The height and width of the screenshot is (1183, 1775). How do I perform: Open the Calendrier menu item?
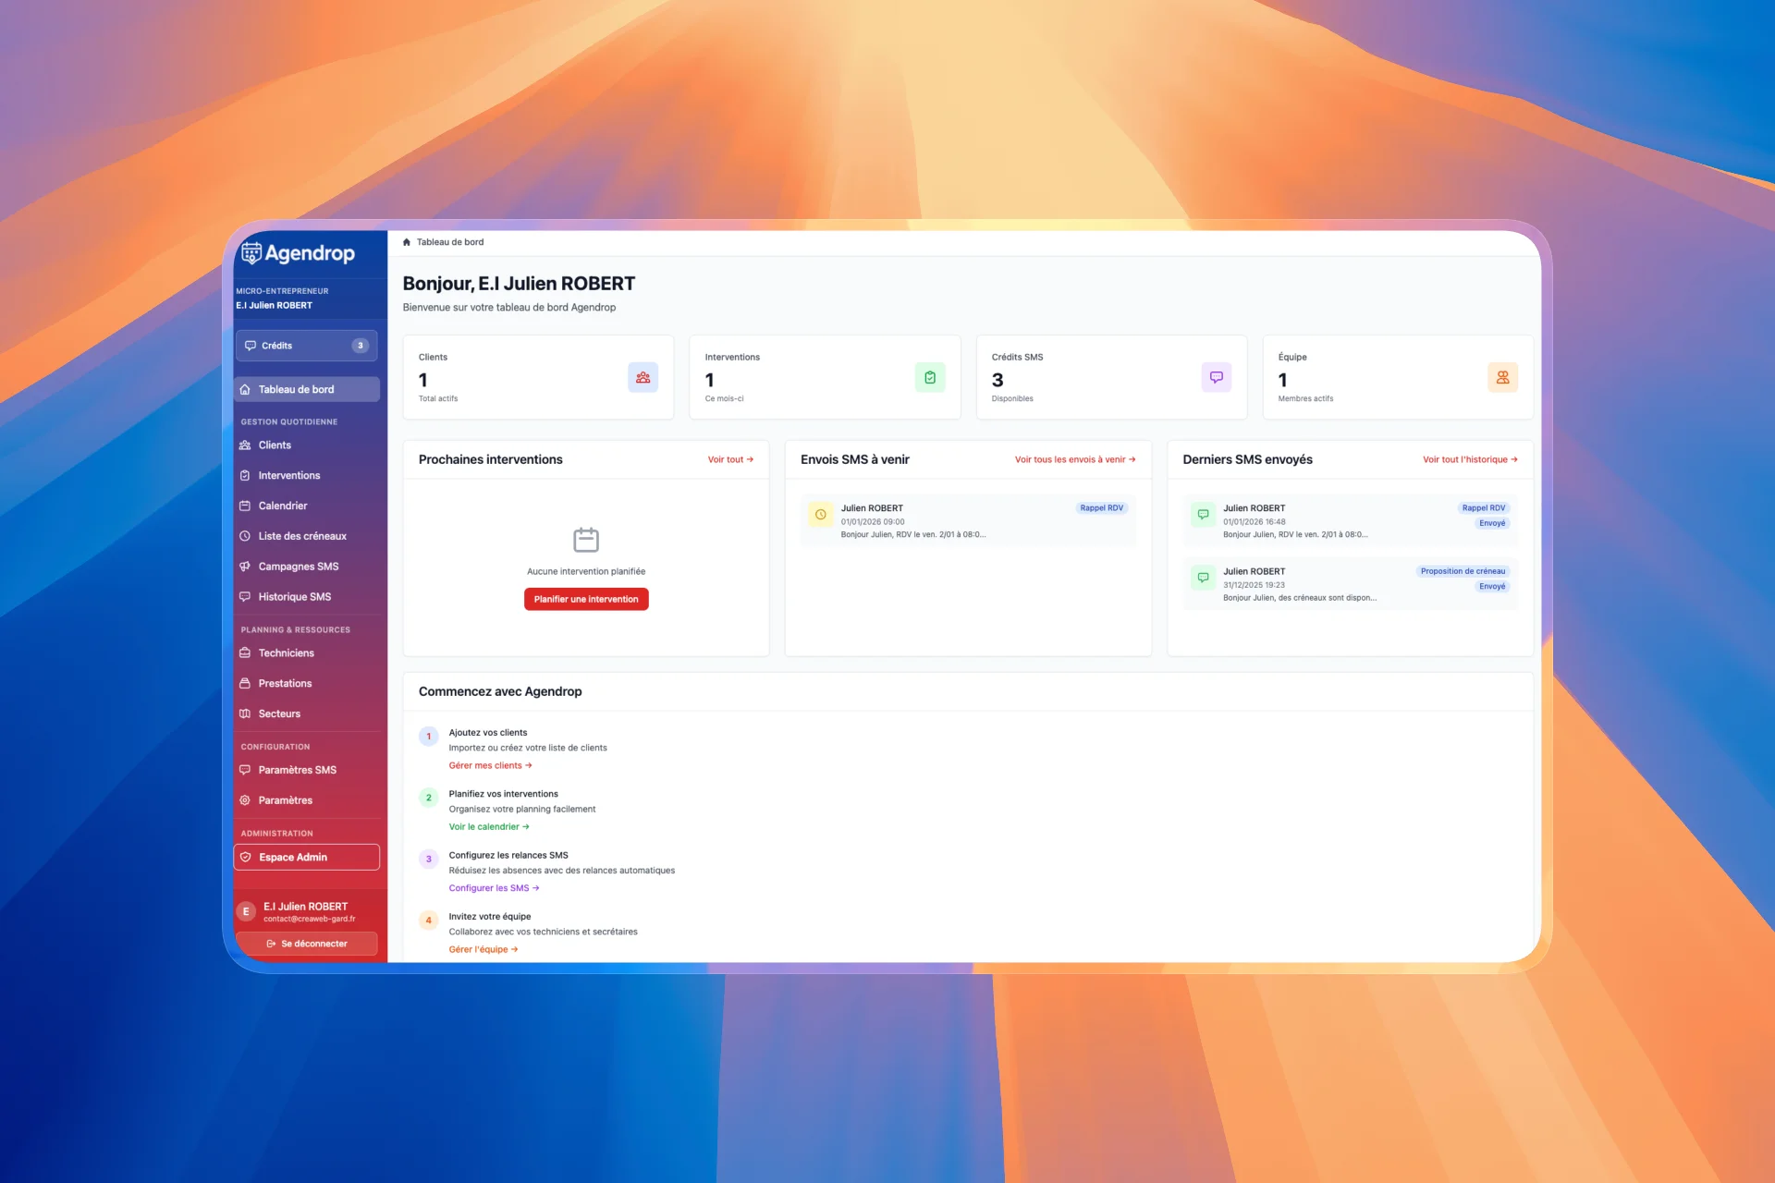pos(282,506)
